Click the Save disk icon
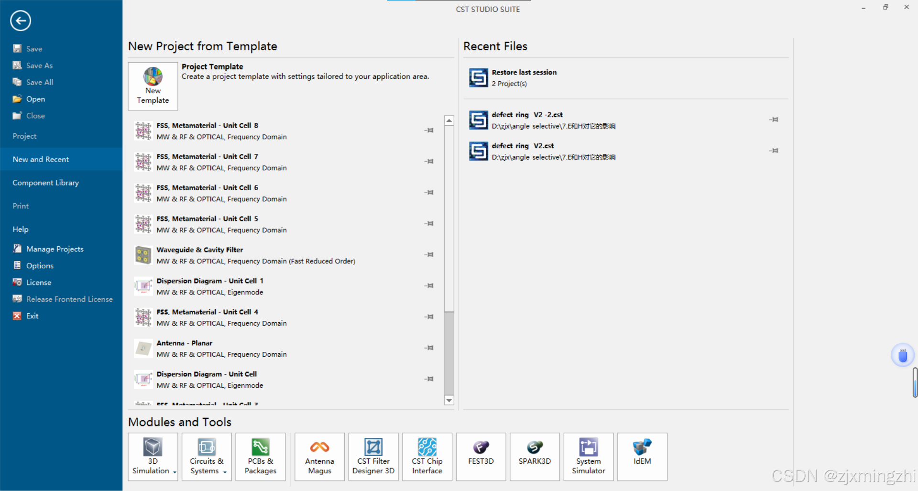This screenshot has width=918, height=491. point(17,48)
